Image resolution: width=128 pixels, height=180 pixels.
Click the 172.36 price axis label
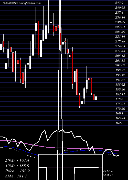pos(120,109)
